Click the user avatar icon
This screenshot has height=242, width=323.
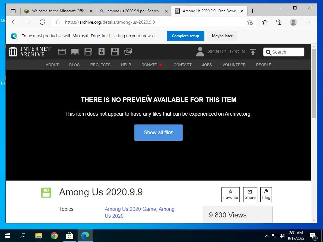200,52
